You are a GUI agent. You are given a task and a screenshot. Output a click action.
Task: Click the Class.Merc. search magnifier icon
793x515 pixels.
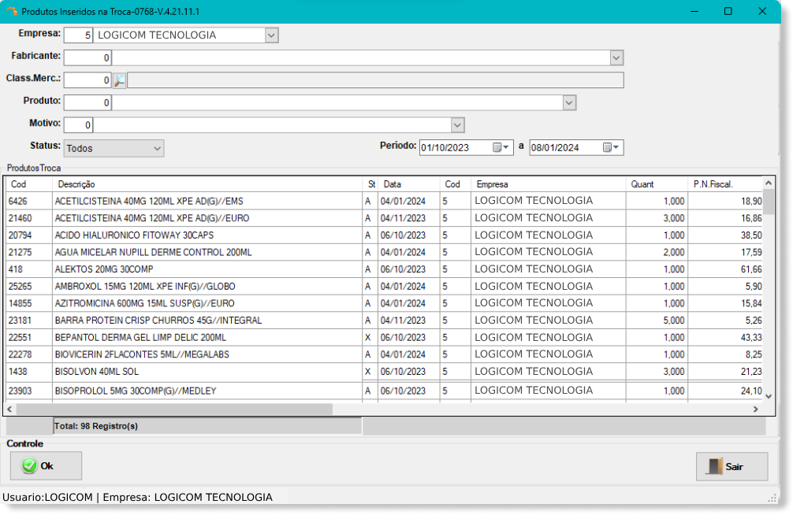point(119,80)
